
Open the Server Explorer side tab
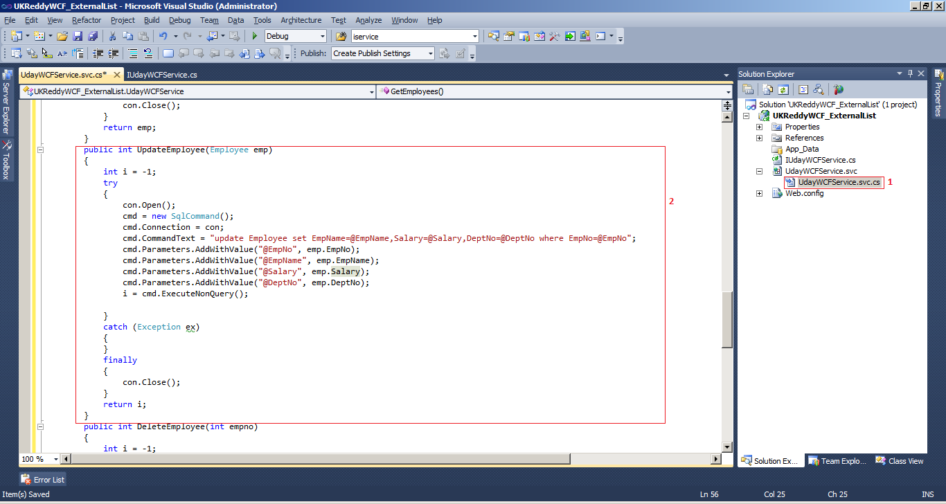pos(6,102)
